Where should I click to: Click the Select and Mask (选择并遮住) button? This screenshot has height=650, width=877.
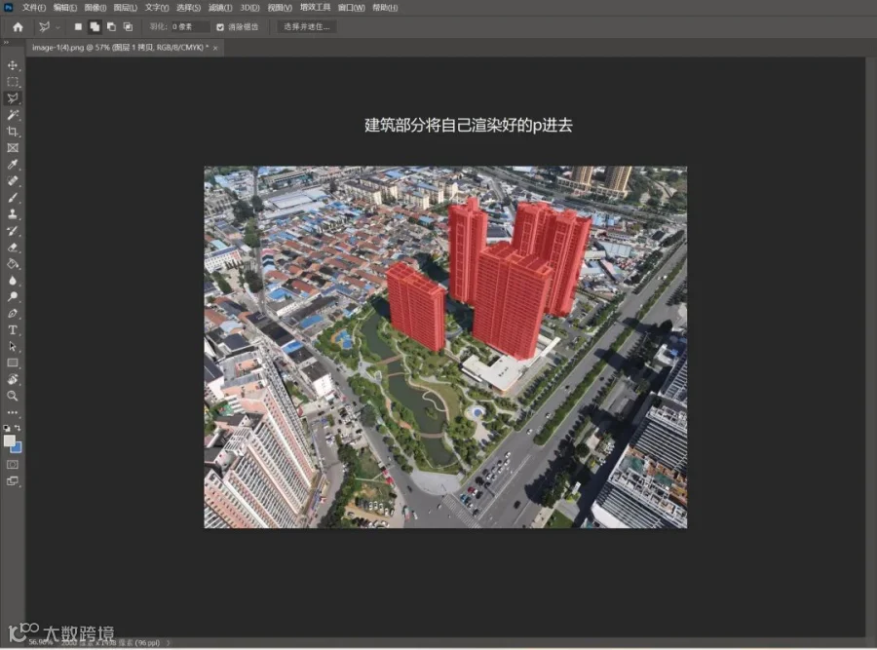(307, 27)
